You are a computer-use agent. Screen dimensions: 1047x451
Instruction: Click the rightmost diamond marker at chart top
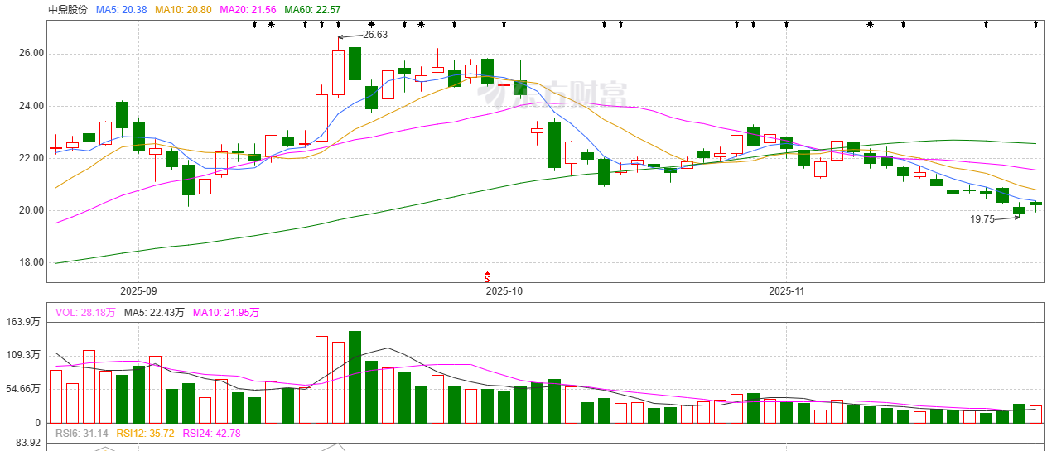point(1035,24)
